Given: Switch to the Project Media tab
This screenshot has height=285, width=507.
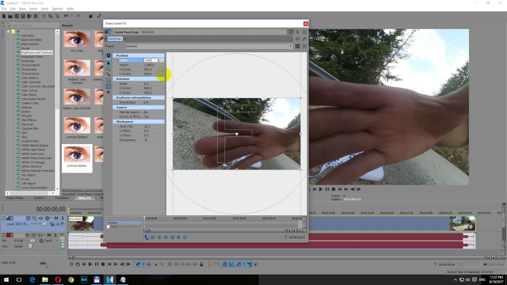Looking at the screenshot, I should pyautogui.click(x=15, y=198).
